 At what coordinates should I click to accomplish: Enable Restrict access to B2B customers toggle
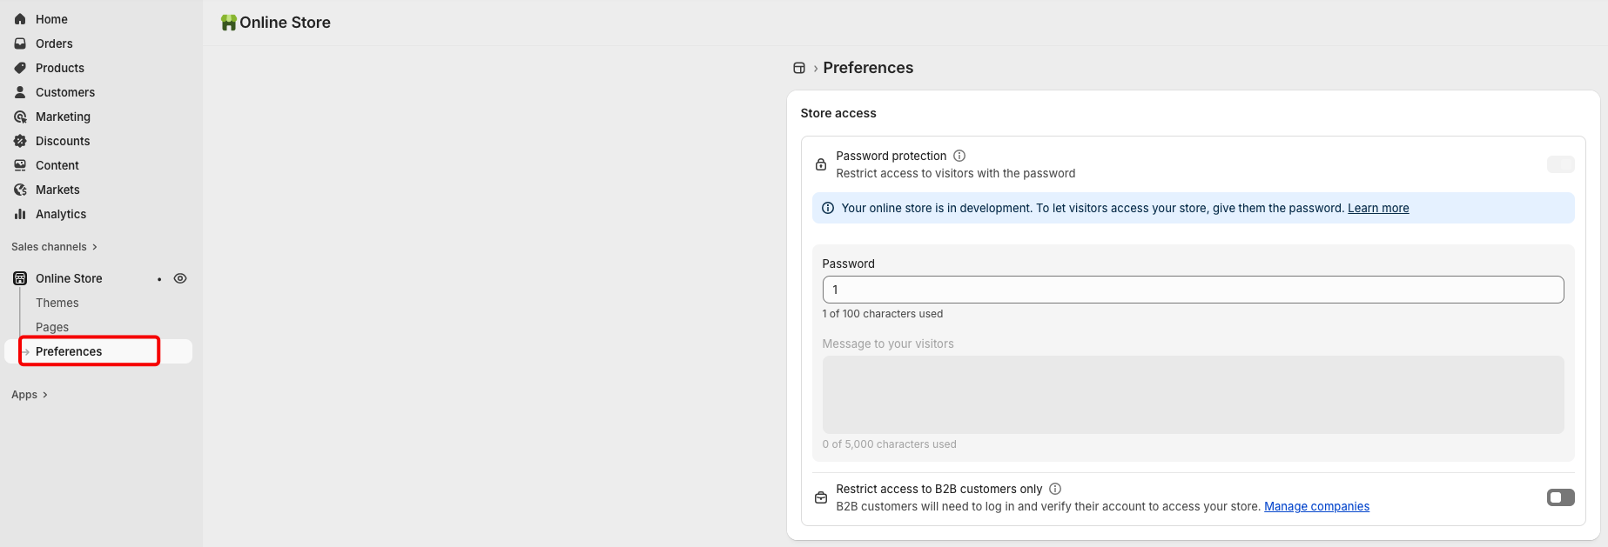click(1560, 497)
